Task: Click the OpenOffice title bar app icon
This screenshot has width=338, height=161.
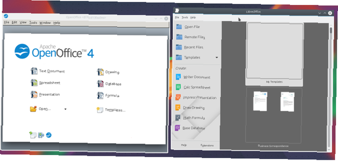Action: pos(6,16)
